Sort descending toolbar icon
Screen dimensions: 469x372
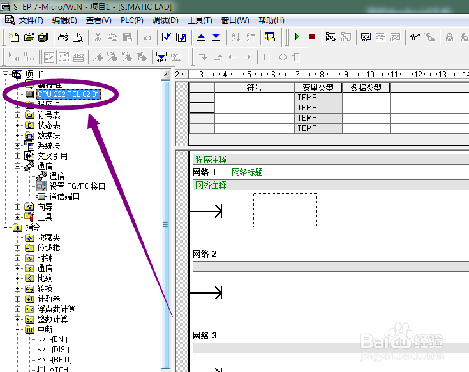point(251,37)
